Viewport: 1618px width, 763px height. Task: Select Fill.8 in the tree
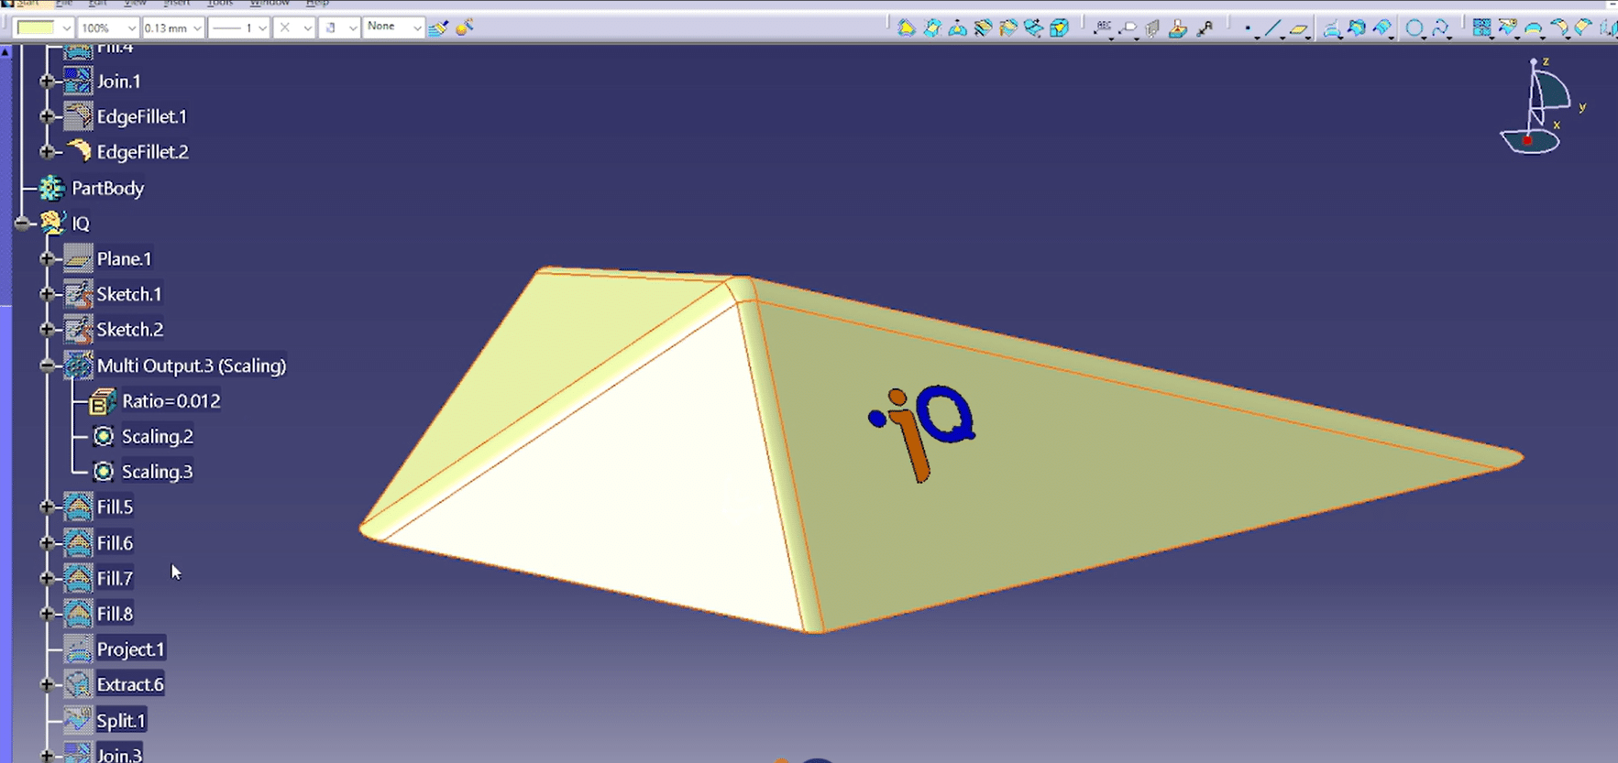point(115,614)
